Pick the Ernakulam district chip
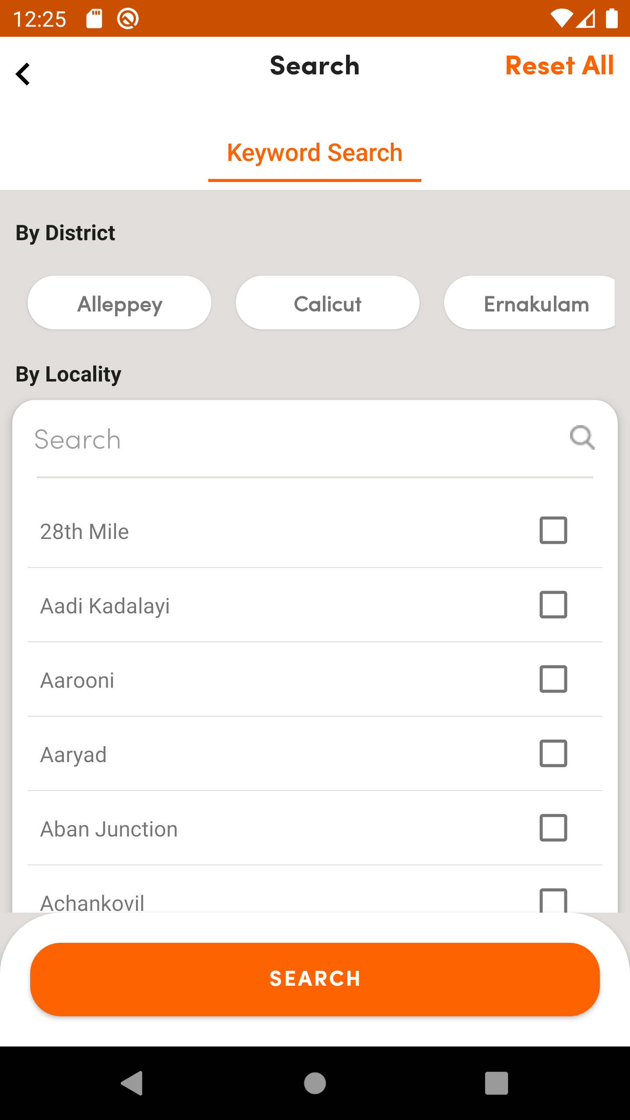The image size is (630, 1120). [529, 303]
